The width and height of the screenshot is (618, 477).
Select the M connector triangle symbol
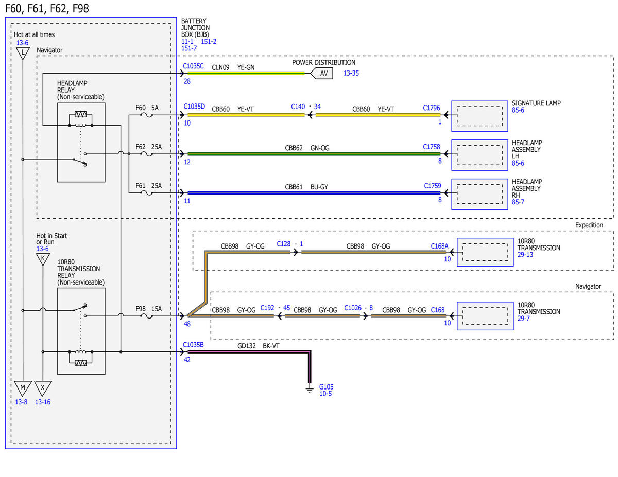[x=23, y=388]
